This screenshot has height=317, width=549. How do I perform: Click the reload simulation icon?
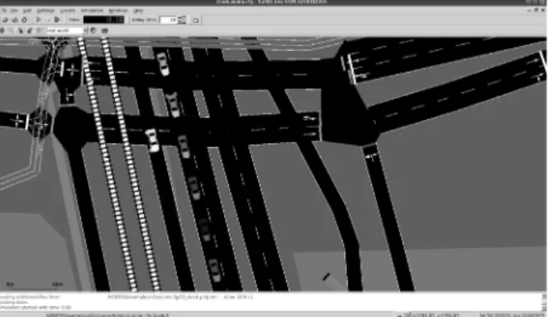coord(24,20)
